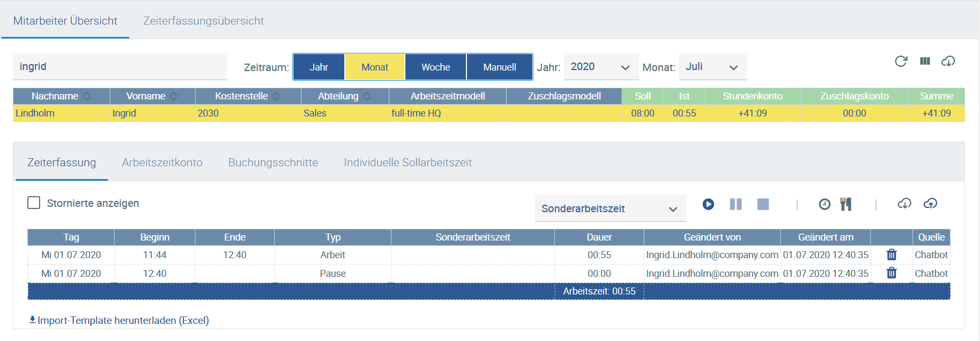
Task: Delete the Arbeit entry from 11:44
Action: (x=892, y=254)
